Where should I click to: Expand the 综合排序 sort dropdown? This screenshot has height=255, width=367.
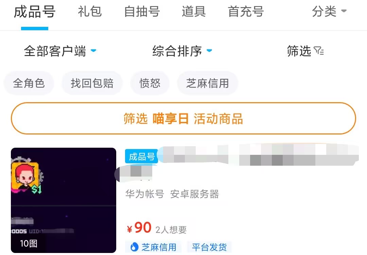(182, 51)
